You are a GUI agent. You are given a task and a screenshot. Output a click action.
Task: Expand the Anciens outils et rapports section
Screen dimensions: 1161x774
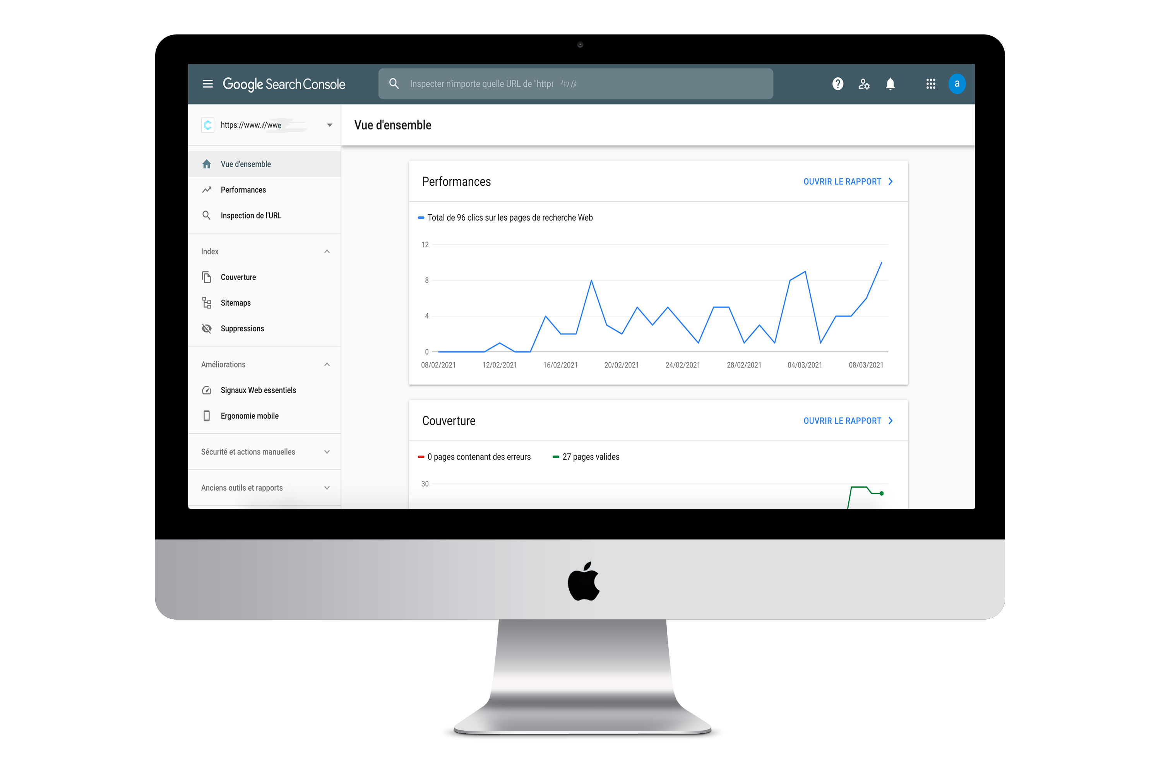coord(327,489)
